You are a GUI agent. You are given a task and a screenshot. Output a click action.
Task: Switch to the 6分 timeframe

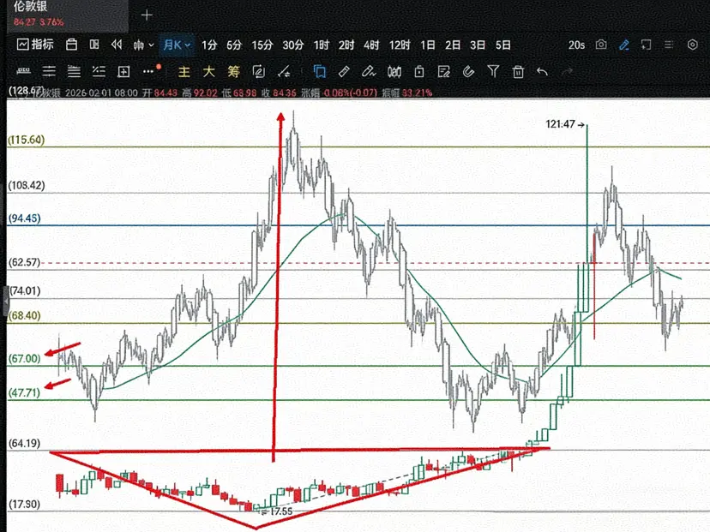[x=234, y=45]
